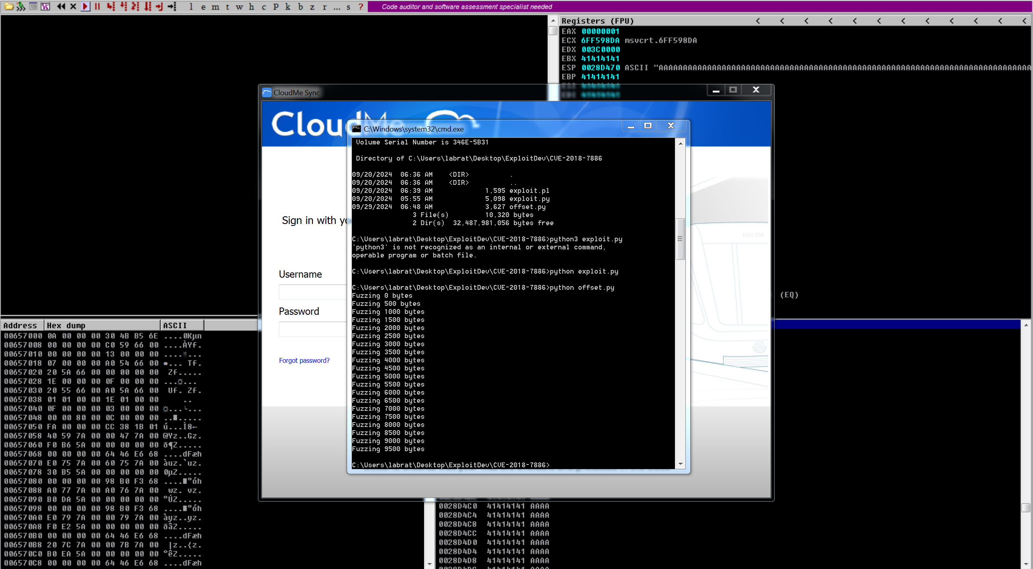Open call stack with 'k' button
Image resolution: width=1033 pixels, height=569 pixels.
[x=288, y=7]
